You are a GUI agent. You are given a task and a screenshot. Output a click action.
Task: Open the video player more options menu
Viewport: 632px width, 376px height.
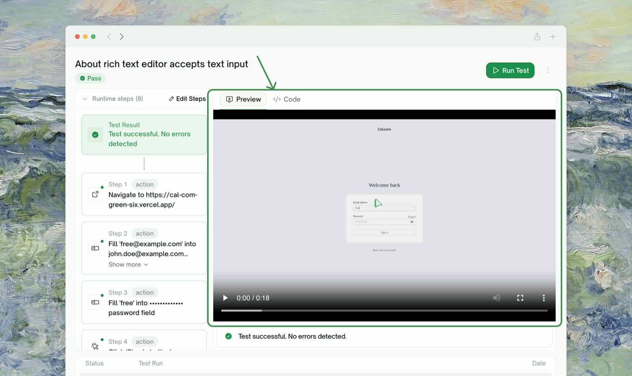(544, 298)
